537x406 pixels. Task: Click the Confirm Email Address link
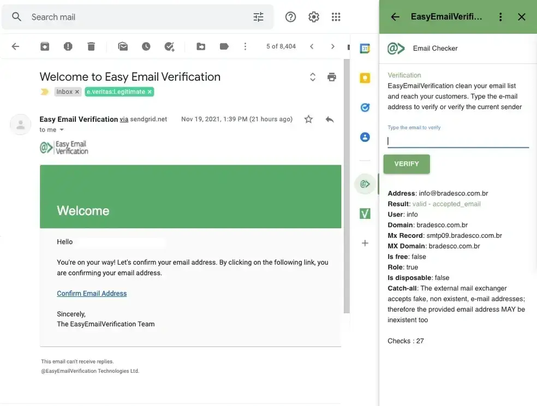click(x=92, y=294)
